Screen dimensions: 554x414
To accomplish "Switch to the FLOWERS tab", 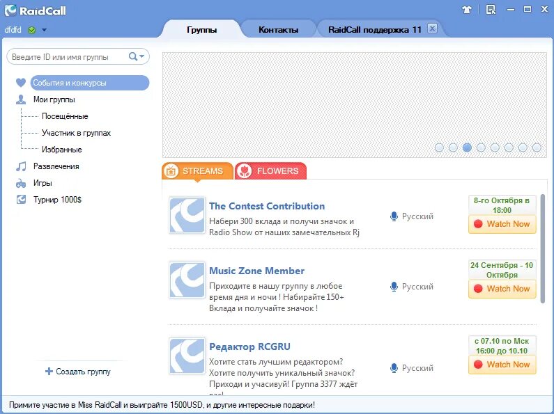I will coord(270,171).
